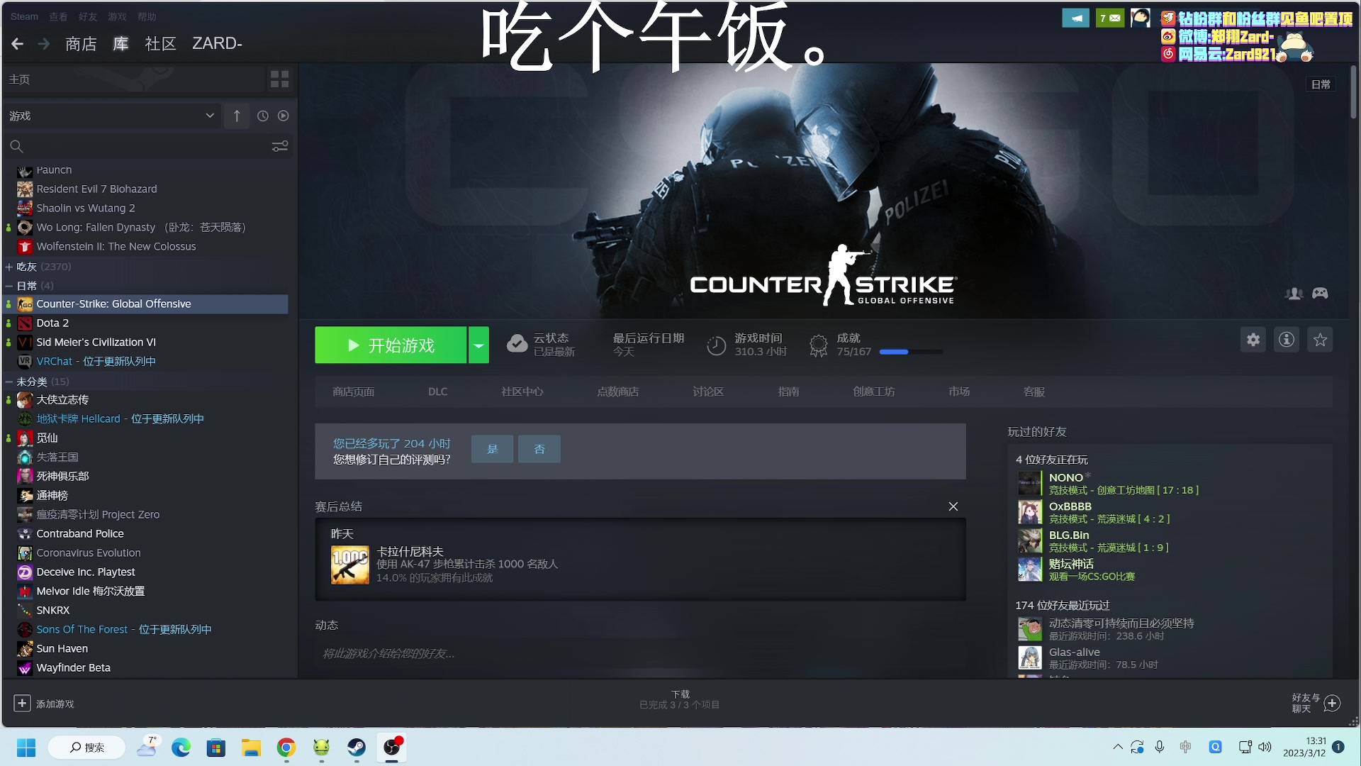The image size is (1361, 766).
Task: Open launch options arrow beside 开始游戏
Action: click(478, 345)
